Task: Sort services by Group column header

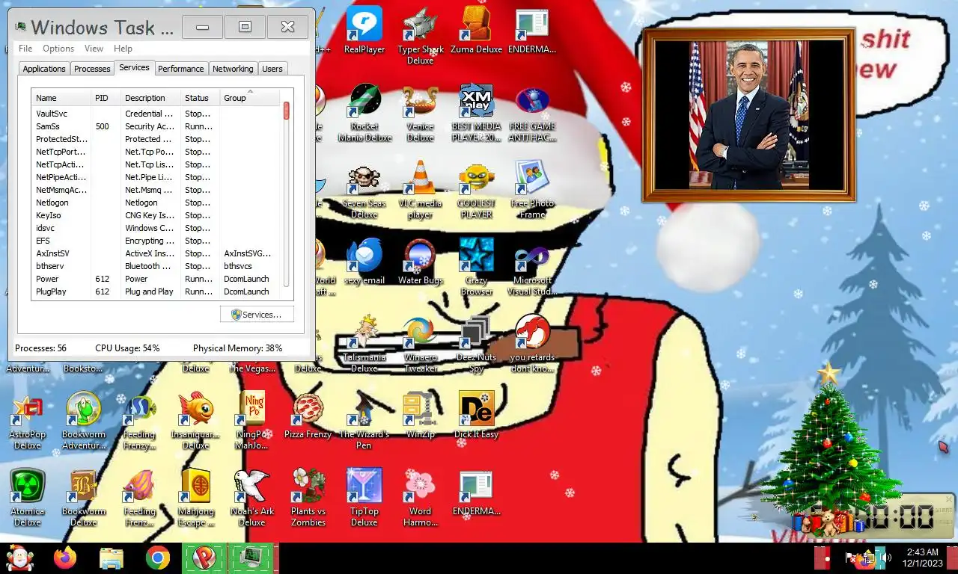Action: (x=250, y=98)
